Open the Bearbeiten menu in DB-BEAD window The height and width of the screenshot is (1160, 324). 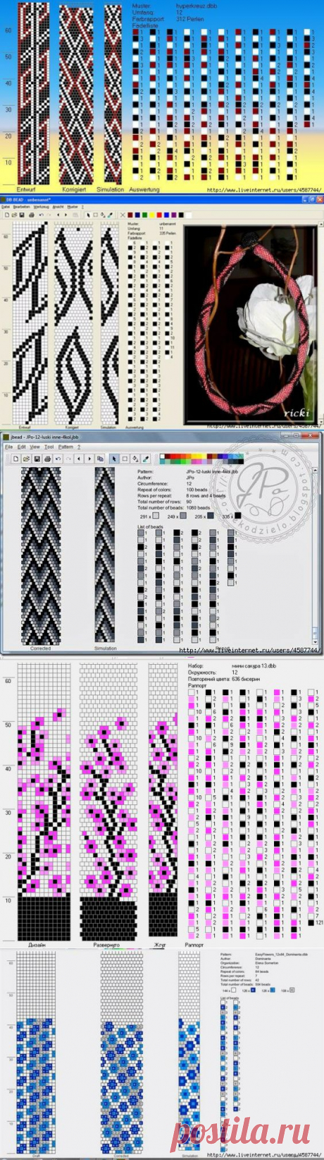(22, 207)
